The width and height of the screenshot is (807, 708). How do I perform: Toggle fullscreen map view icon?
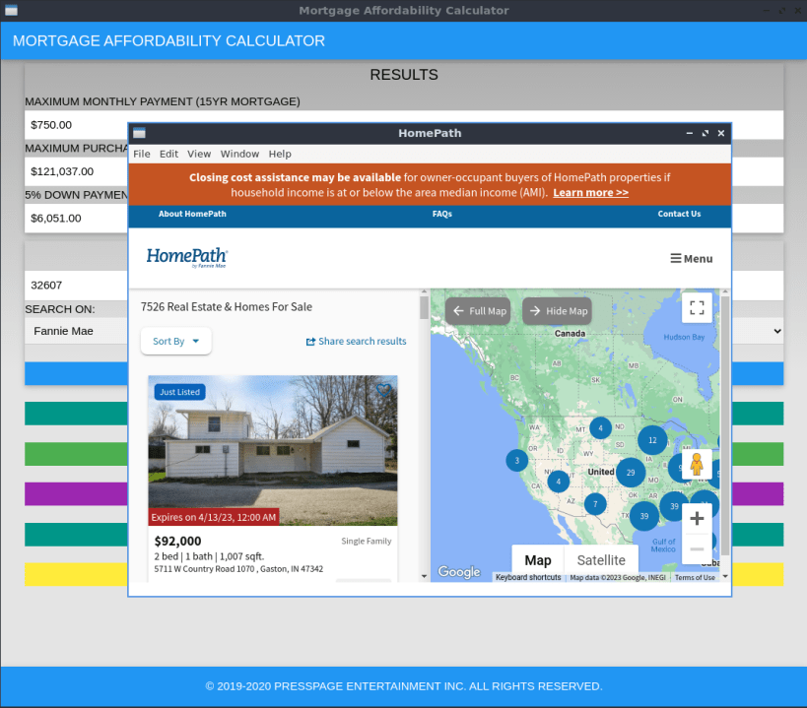pos(697,308)
